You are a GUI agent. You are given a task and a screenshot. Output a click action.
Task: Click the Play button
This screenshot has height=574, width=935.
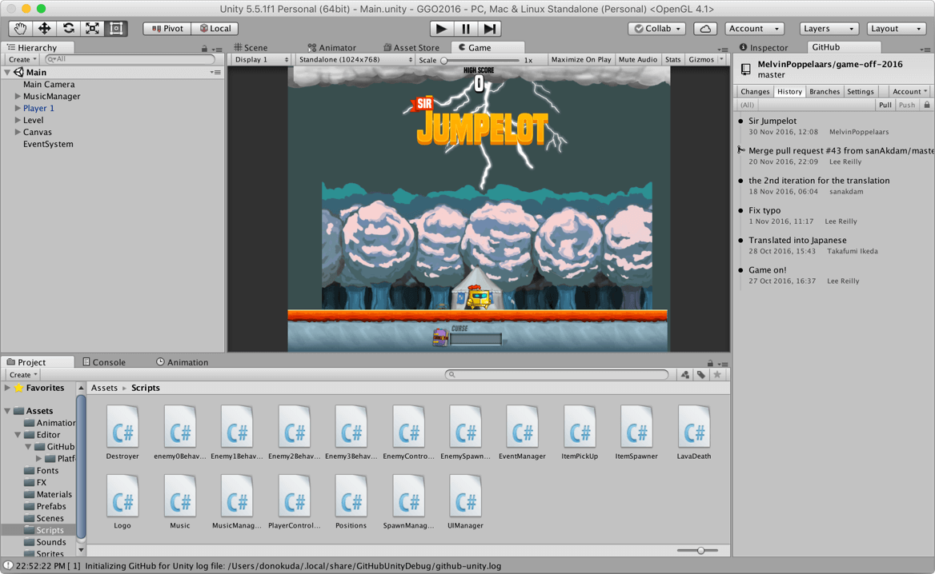[441, 29]
